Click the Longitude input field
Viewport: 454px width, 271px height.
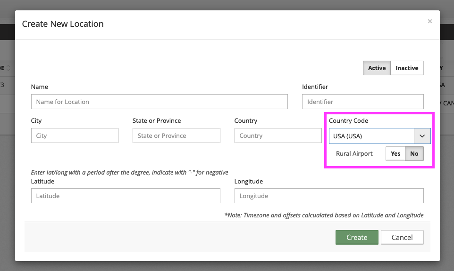[329, 196]
